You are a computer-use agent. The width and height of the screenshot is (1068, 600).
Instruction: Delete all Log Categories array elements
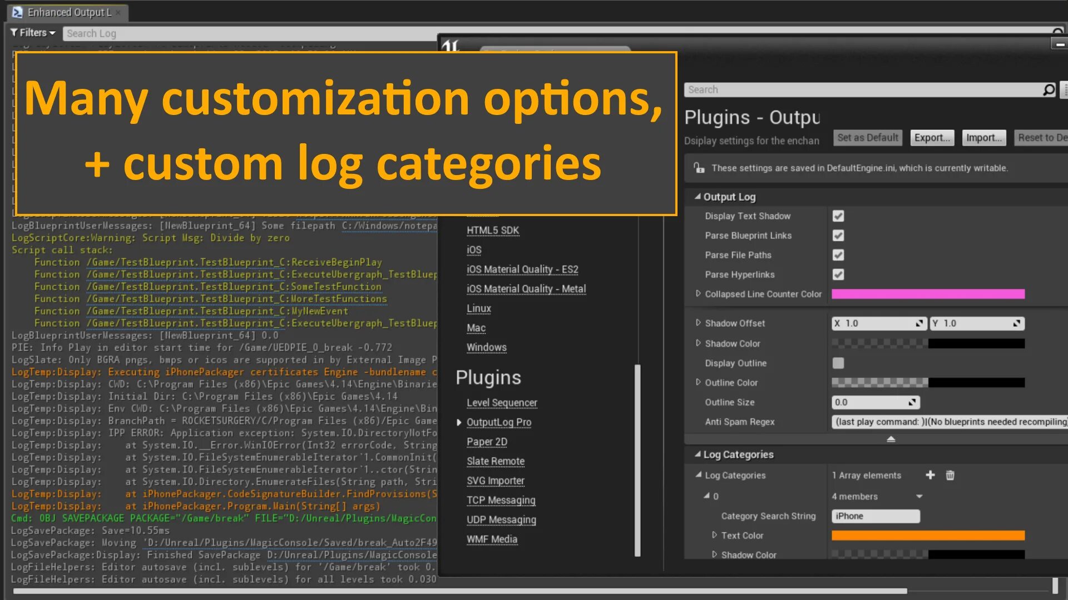[950, 475]
